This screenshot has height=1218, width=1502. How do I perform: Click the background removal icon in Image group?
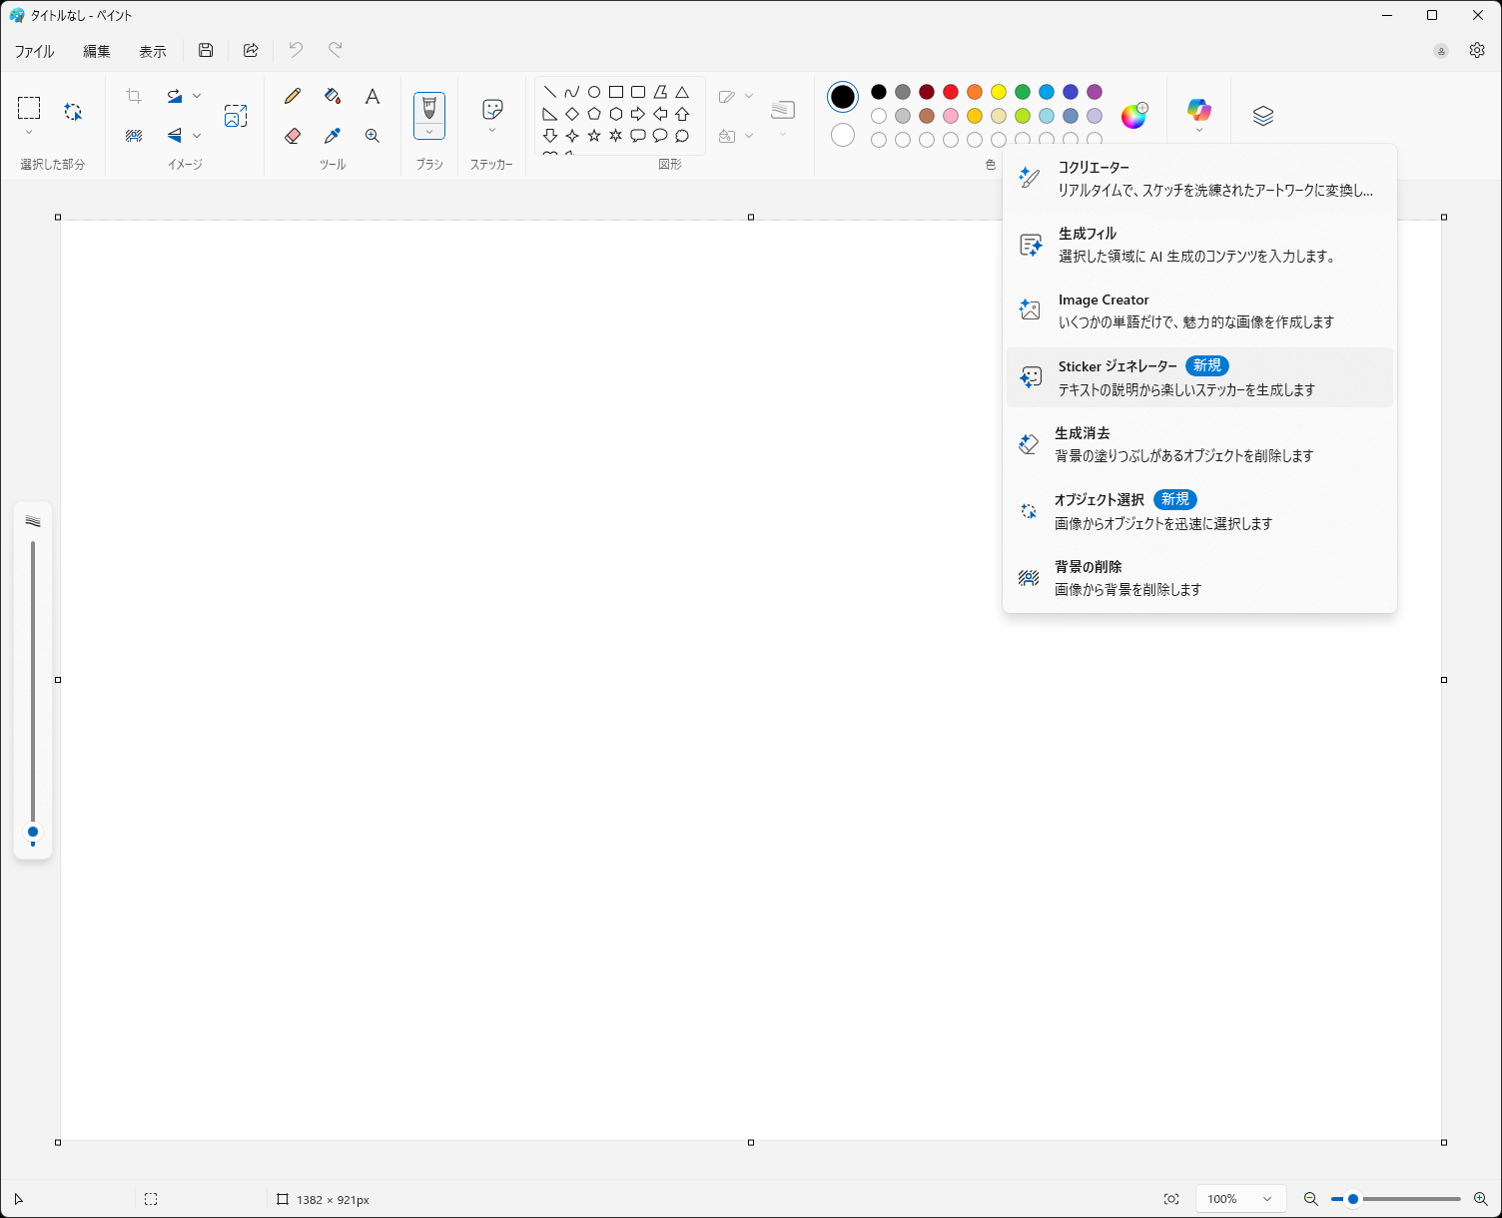point(134,136)
